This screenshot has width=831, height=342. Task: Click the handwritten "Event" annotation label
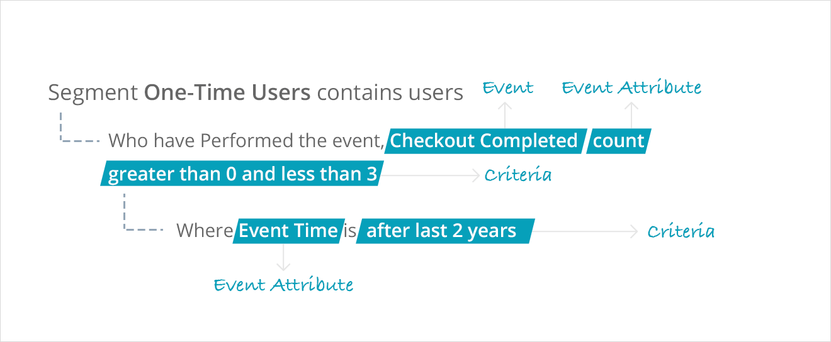pos(507,88)
